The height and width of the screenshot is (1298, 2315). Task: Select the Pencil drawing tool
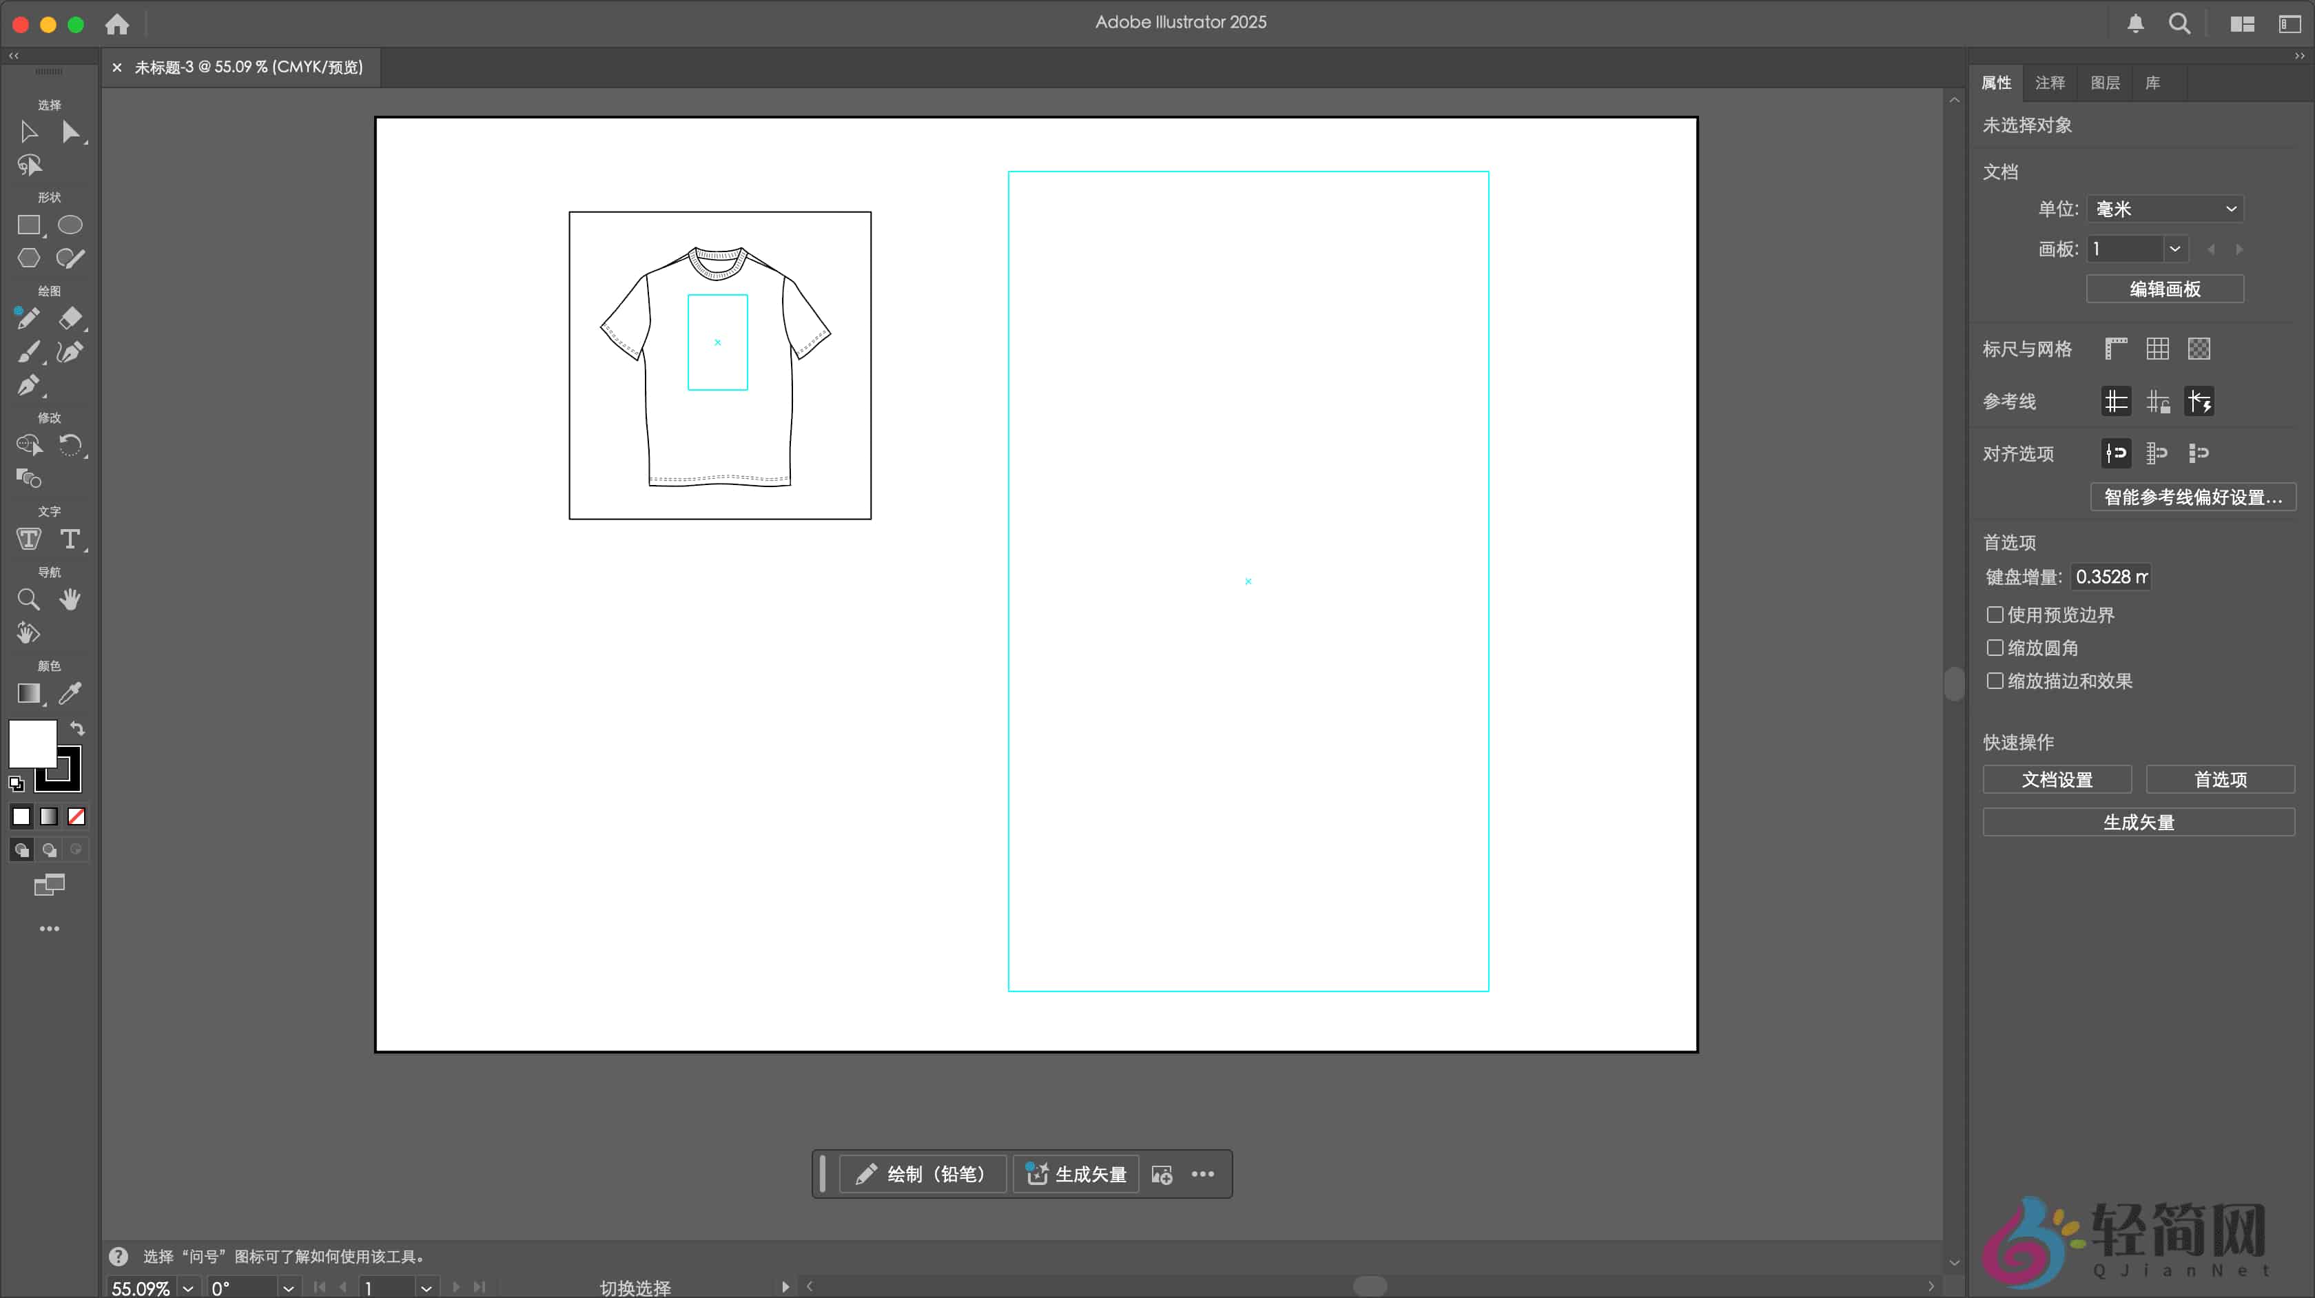(28, 318)
